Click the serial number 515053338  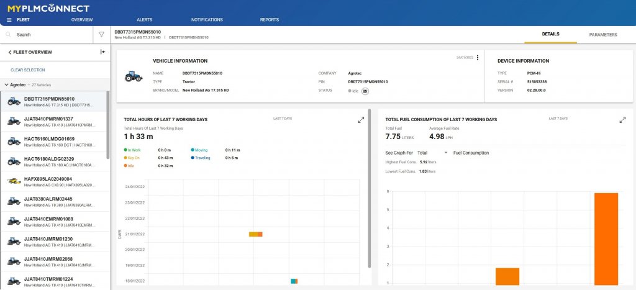coord(537,82)
